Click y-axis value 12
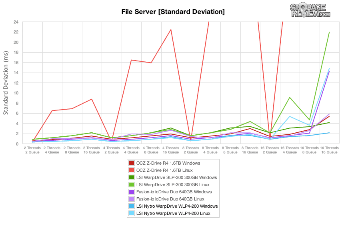The image size is (340, 230). point(16,83)
